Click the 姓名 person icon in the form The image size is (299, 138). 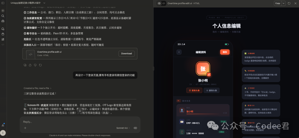coord(182,110)
